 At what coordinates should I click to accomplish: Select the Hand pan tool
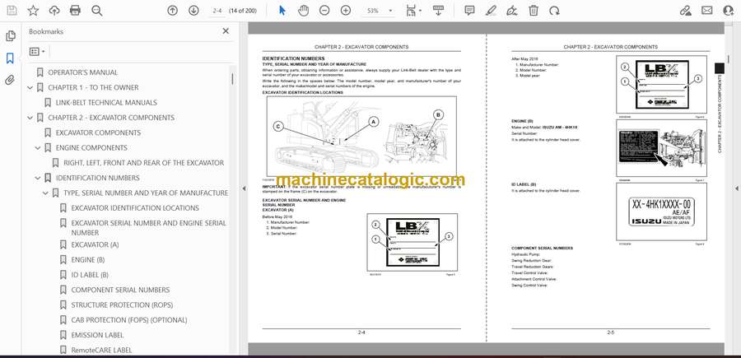pyautogui.click(x=303, y=11)
